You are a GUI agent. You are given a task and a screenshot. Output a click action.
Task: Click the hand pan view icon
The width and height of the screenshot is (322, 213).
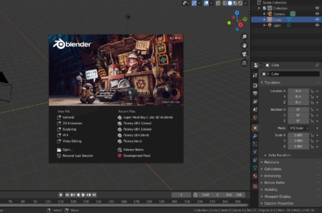click(x=245, y=46)
